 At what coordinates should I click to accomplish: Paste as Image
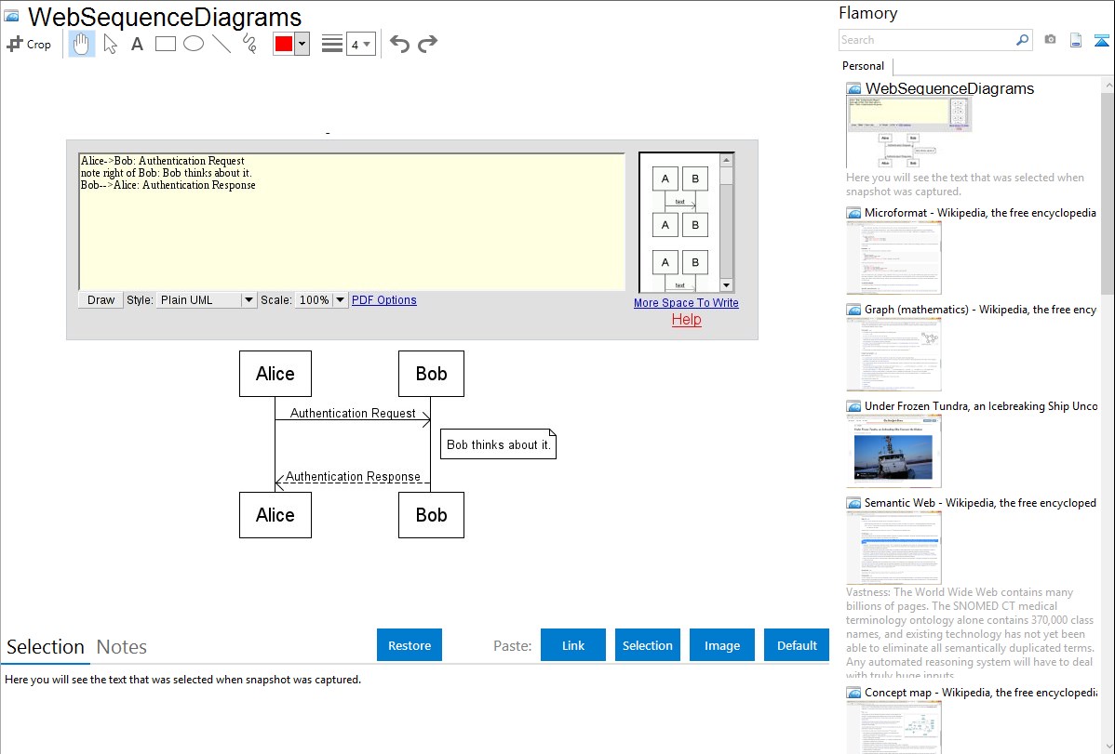722,645
